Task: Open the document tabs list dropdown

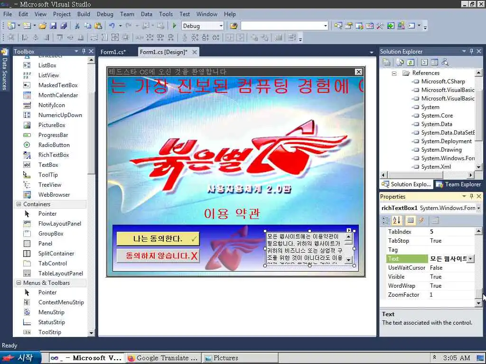Action: click(371, 52)
